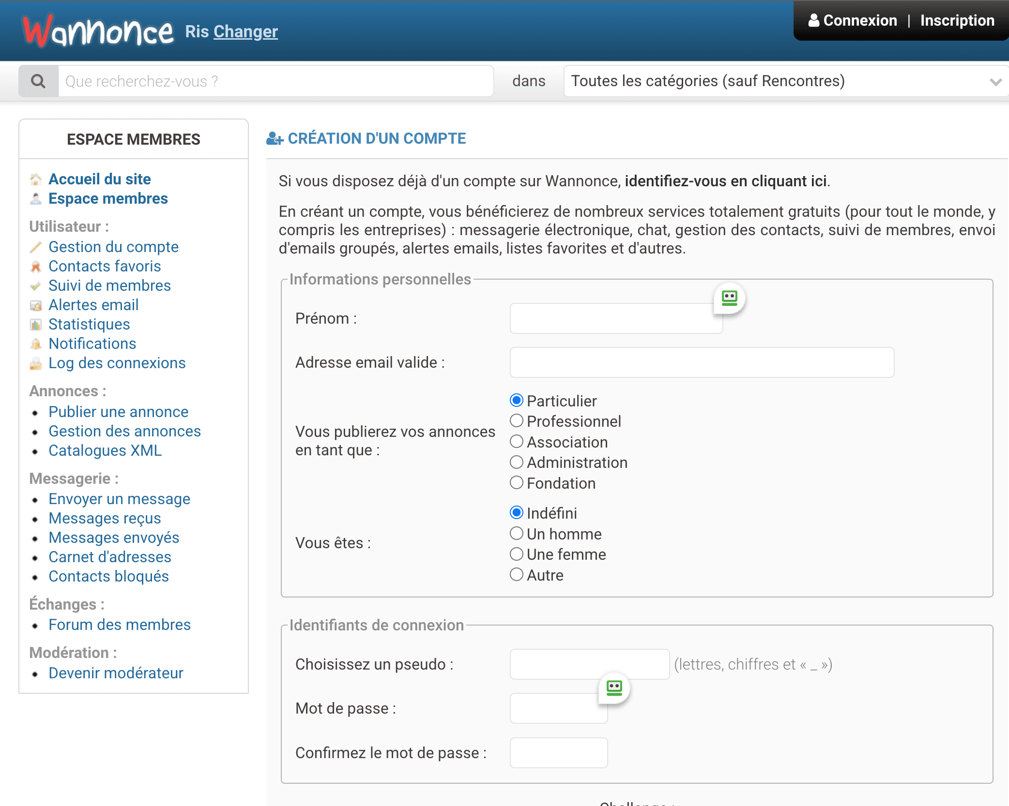Screen dimensions: 1009x806
Task: Click the pencil icon beside Gestion du compte
Action: [36, 247]
